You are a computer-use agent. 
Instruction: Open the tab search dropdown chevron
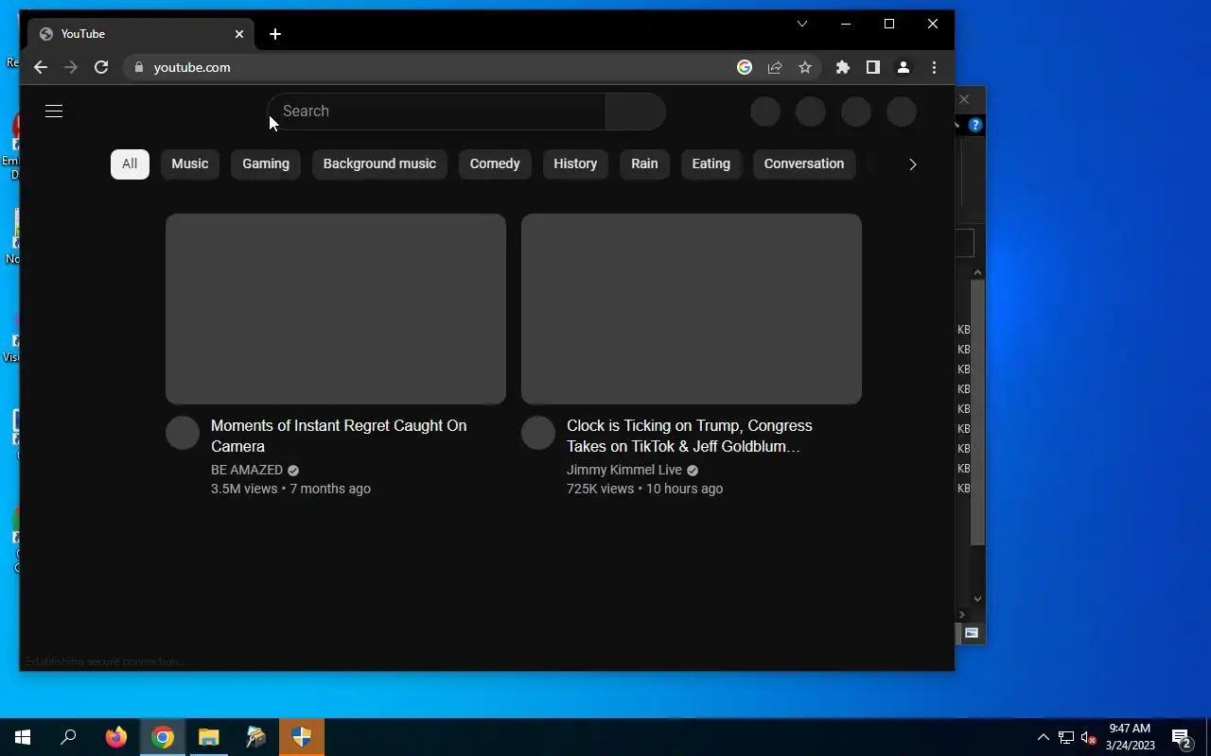[x=802, y=24]
